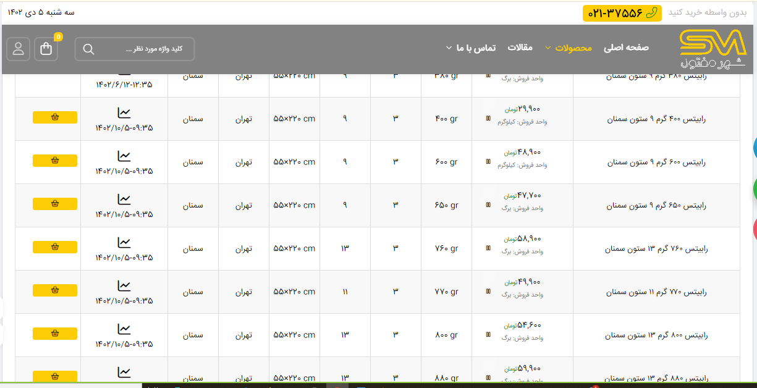This screenshot has width=757, height=388.
Task: Show price chart for 650 gram rabitz
Action: pos(124,200)
